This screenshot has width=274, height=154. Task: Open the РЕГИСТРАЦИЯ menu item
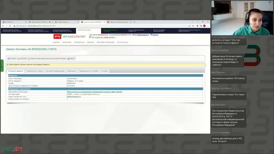pos(122,42)
